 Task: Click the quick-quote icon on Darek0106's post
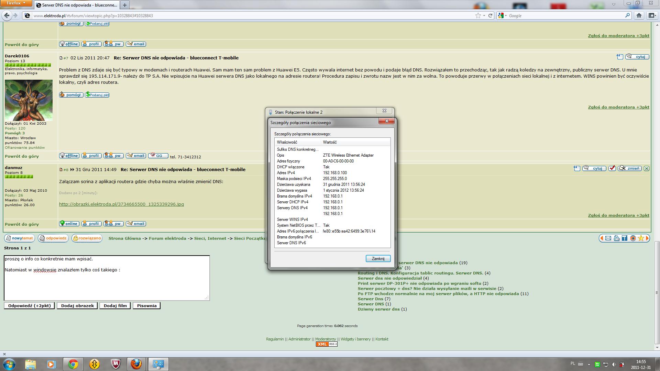[x=620, y=57]
